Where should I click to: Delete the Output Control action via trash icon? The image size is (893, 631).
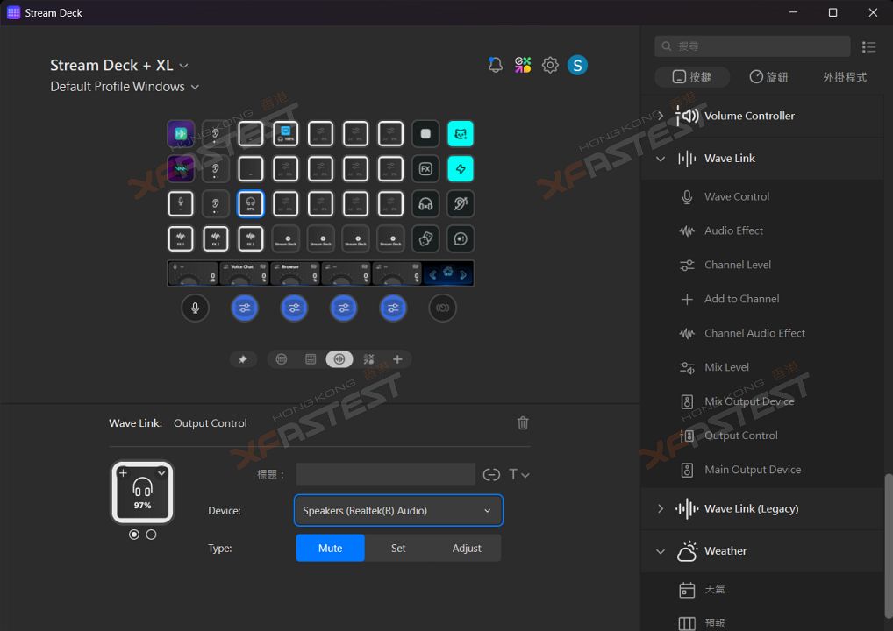coord(523,423)
